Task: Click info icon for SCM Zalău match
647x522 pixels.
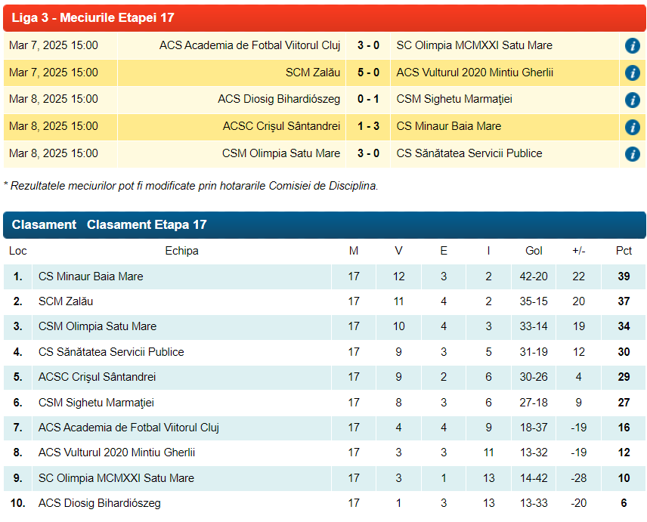Action: point(632,73)
